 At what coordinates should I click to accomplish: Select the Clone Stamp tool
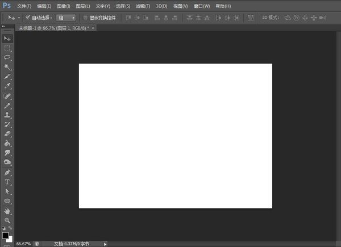tap(7, 115)
